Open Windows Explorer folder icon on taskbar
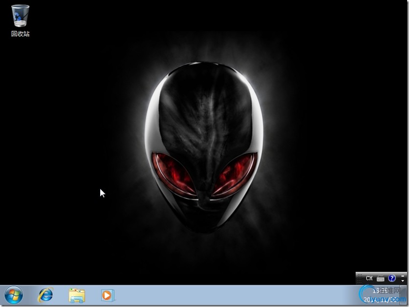The width and height of the screenshot is (409, 307). click(77, 295)
